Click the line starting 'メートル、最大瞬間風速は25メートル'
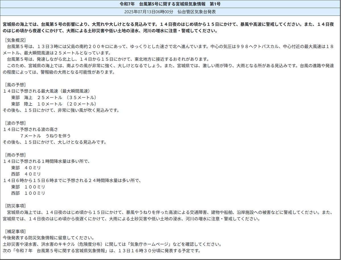 57,53
